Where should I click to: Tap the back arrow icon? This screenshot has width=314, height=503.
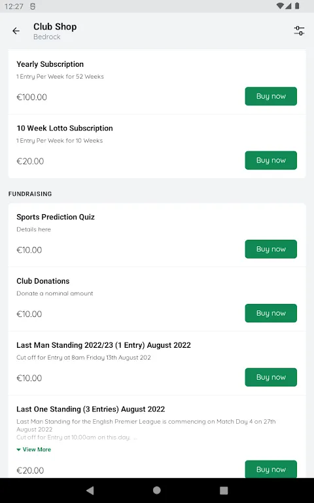click(16, 31)
